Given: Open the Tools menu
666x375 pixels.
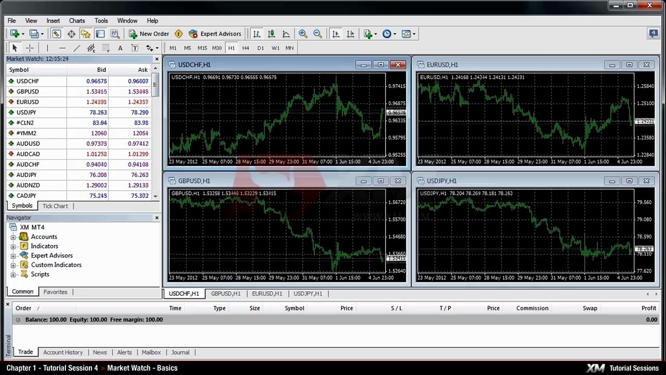Looking at the screenshot, I should 101,21.
